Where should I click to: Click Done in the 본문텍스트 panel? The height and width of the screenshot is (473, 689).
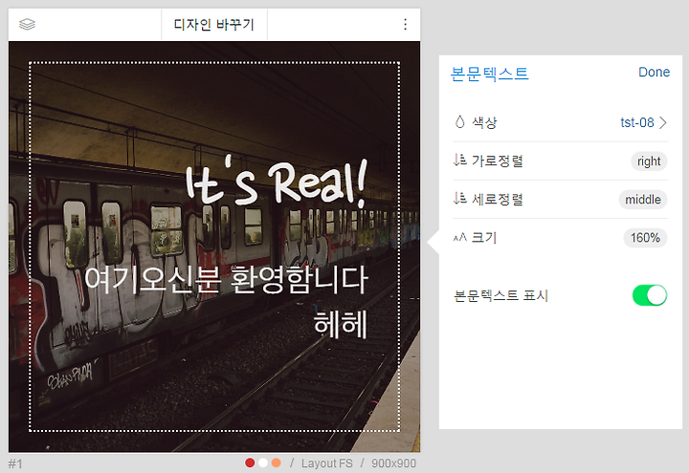coord(654,72)
